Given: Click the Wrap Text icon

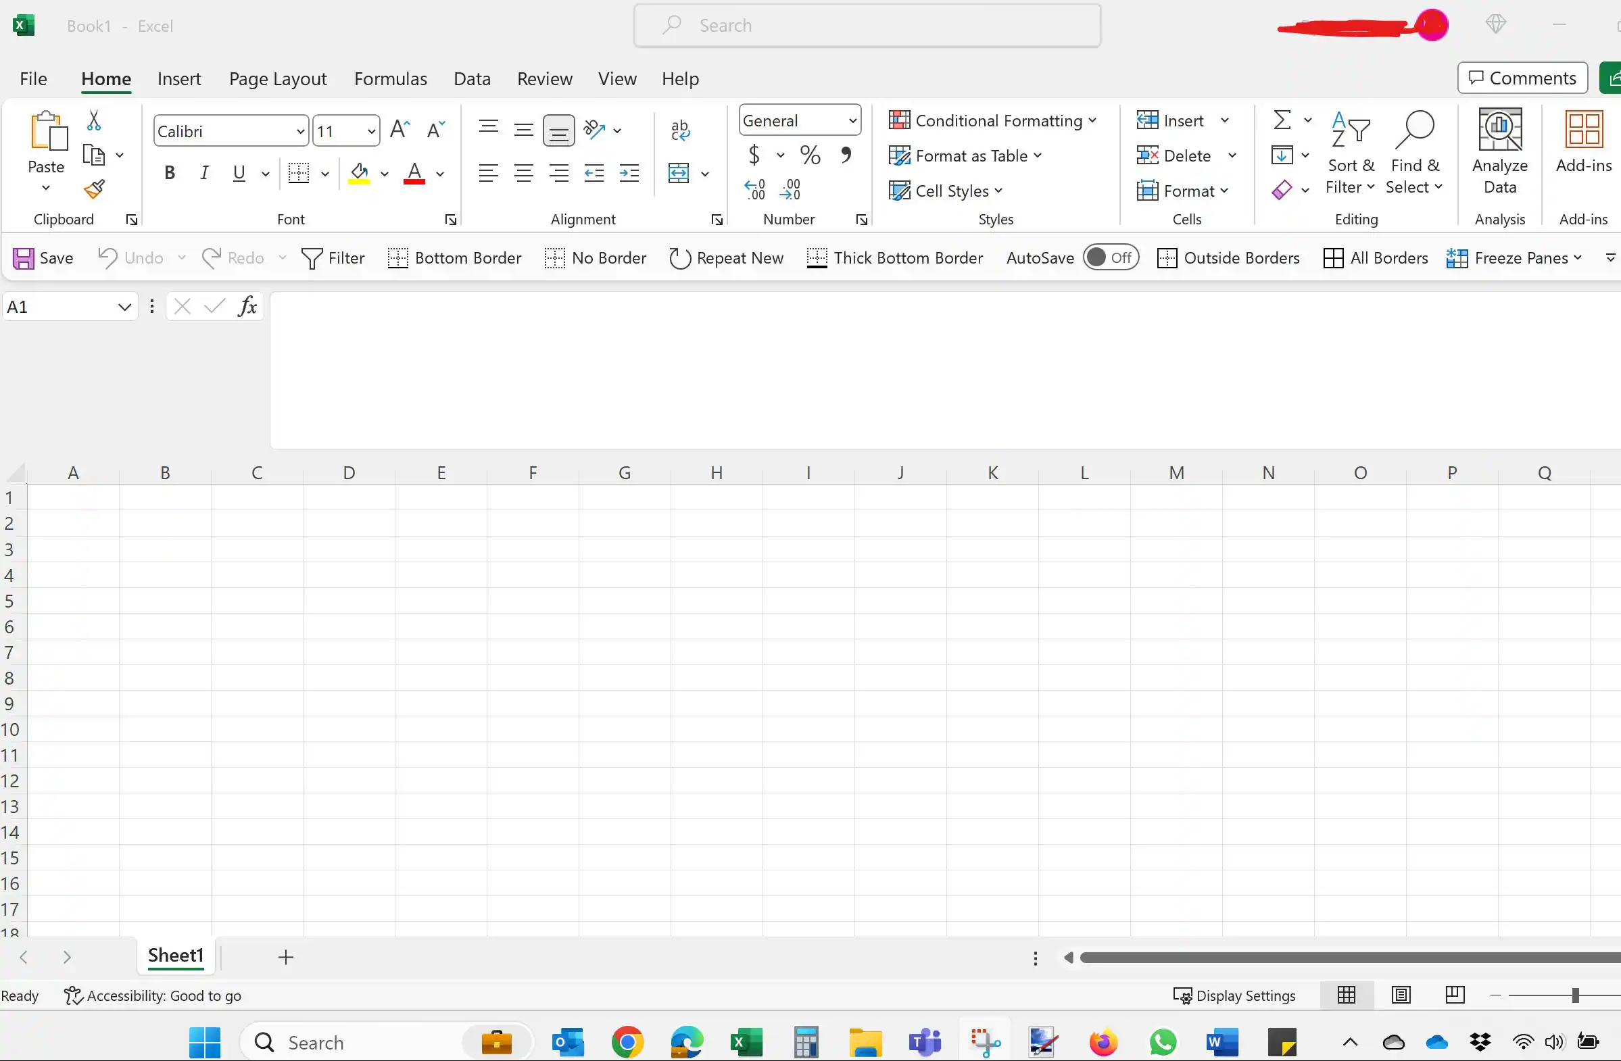Looking at the screenshot, I should tap(680, 129).
